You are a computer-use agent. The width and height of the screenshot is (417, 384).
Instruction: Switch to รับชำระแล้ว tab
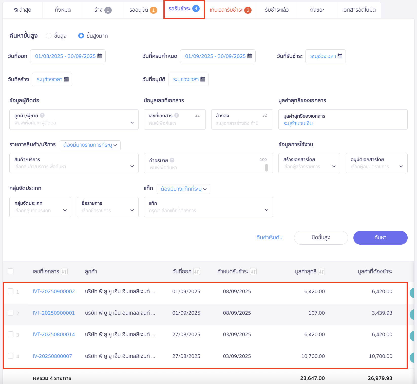pos(277,10)
